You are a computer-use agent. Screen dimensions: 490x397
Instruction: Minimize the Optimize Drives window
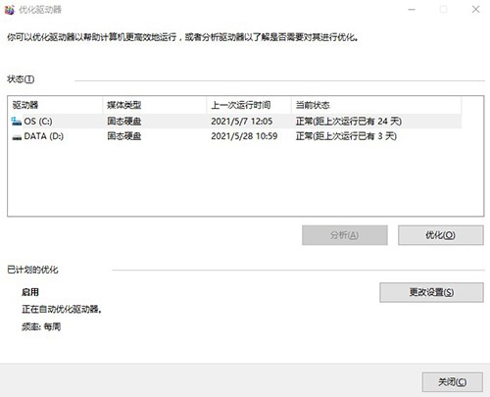(x=412, y=10)
